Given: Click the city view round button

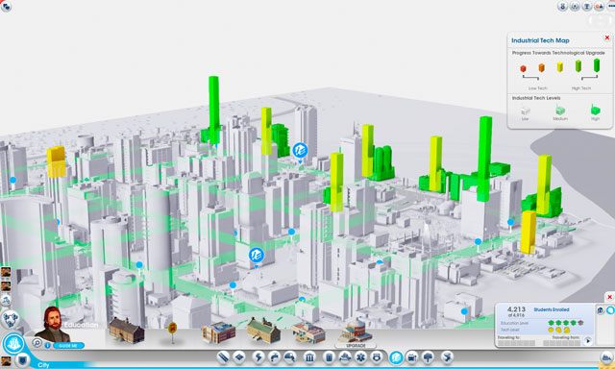Looking at the screenshot, I should point(13,343).
